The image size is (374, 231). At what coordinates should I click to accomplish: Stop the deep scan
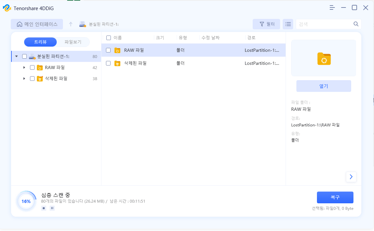(x=44, y=208)
